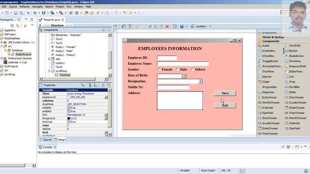Screen dimensions: 310x174
Task: Click the Save All toolbar icon
Action: click(x=21, y=13)
